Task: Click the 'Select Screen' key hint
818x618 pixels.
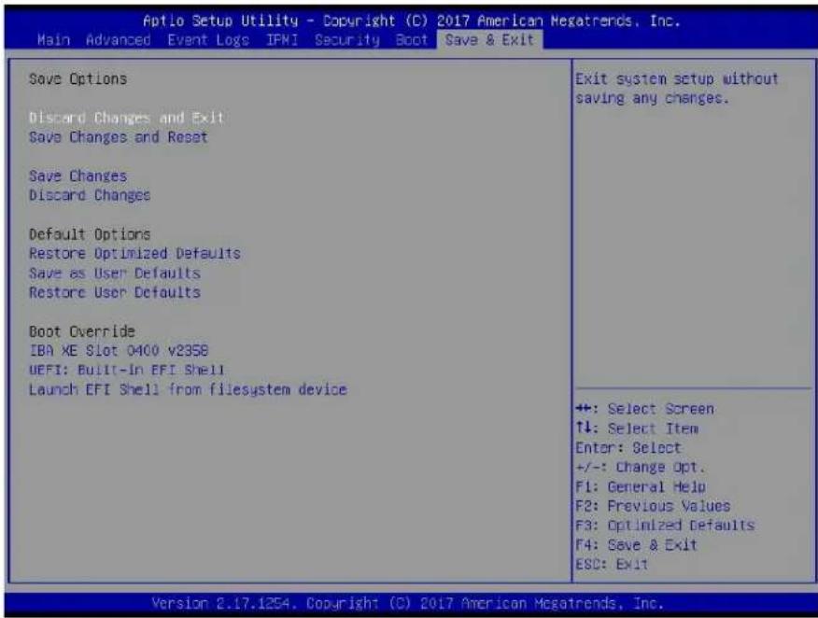Action: pos(645,409)
